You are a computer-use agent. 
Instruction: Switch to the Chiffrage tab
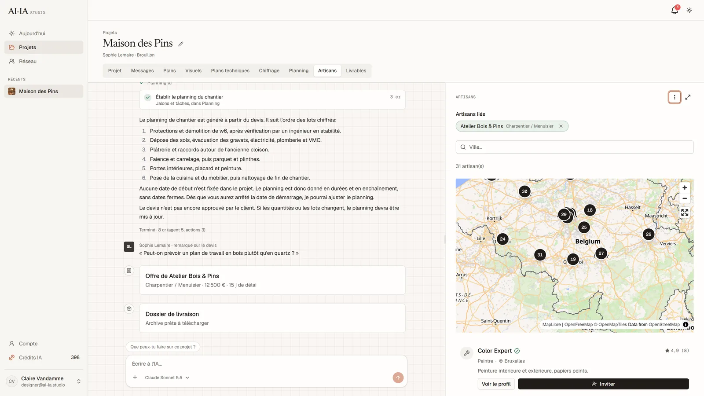click(269, 71)
